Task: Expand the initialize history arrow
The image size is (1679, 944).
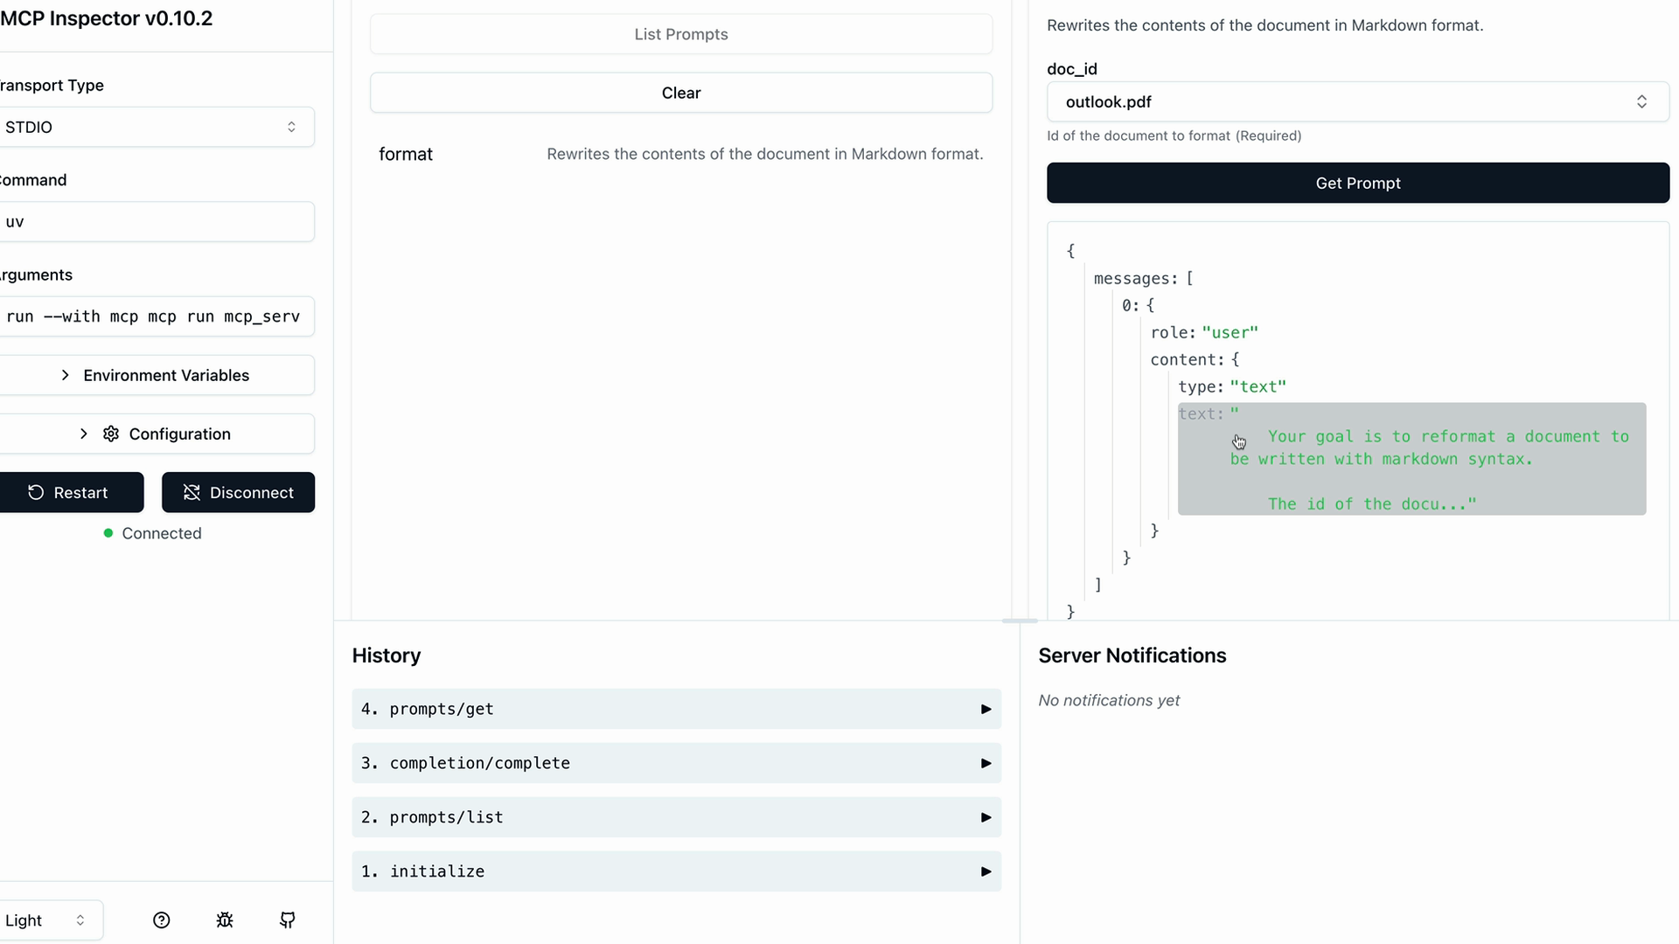Action: pyautogui.click(x=986, y=871)
